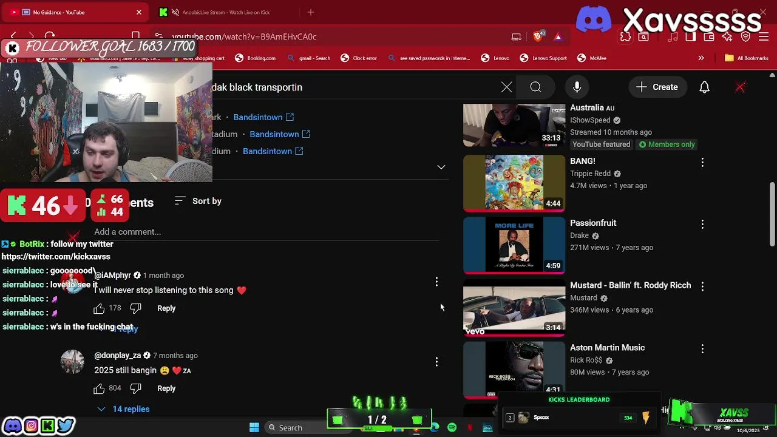Reply to the @iAMphyr comment
The image size is (777, 437).
[166, 308]
